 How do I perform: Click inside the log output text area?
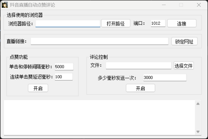pos(99,118)
